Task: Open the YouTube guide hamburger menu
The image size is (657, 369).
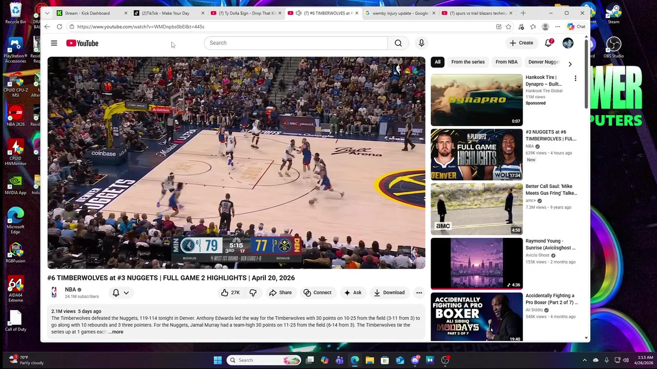Action: (54, 43)
